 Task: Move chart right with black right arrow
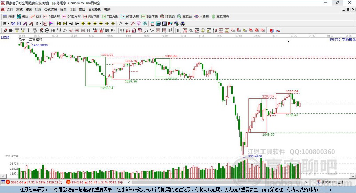(77, 24)
